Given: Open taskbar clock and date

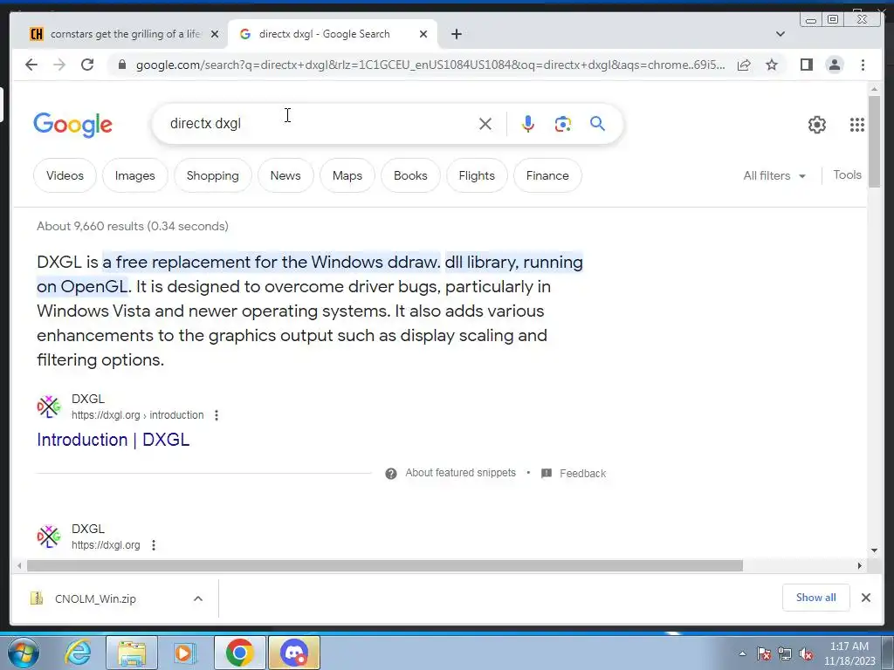Looking at the screenshot, I should point(849,653).
